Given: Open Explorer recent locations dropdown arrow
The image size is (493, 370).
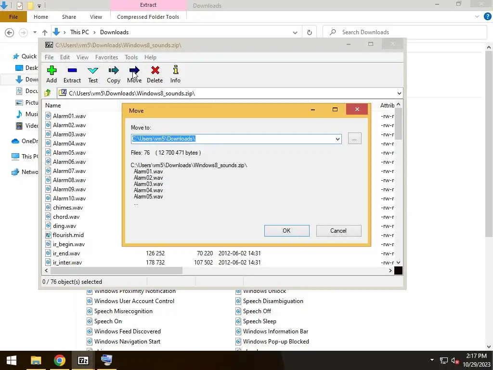Looking at the screenshot, I should pyautogui.click(x=35, y=32).
